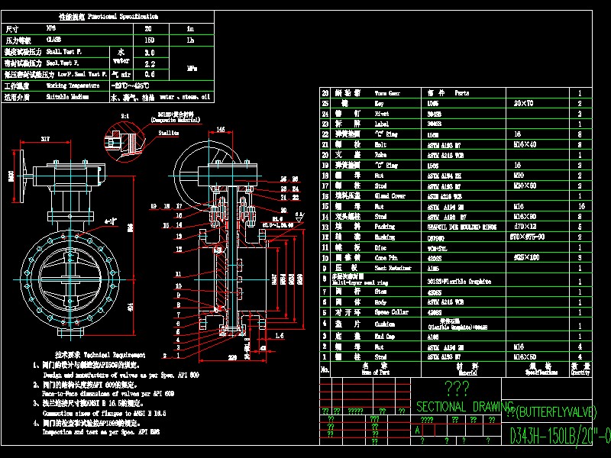Click 'water, steam, oil' medium value
Screen dimensions: 611x458
tap(185, 97)
